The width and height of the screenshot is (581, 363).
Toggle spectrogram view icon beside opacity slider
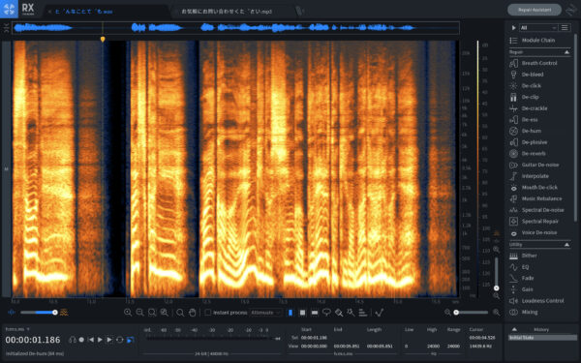[x=64, y=313]
